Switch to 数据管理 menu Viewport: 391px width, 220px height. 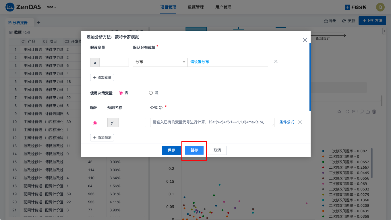[195, 7]
